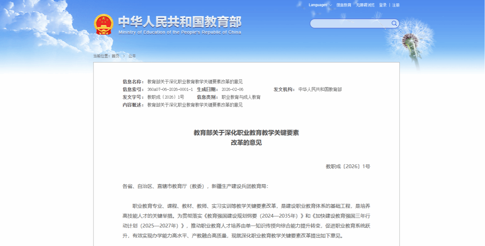Click the national emblem logo
Image resolution: width=485 pixels, height=246 pixels.
point(104,24)
